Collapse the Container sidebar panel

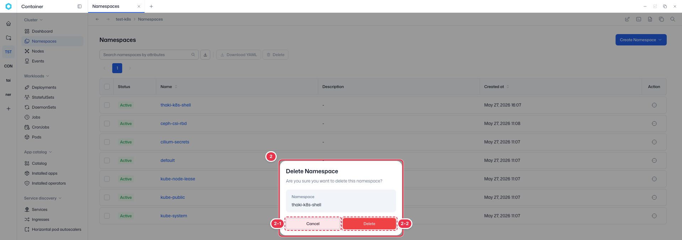pos(80,6)
